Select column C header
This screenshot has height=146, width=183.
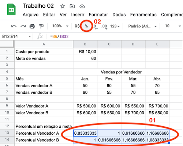[109, 44]
